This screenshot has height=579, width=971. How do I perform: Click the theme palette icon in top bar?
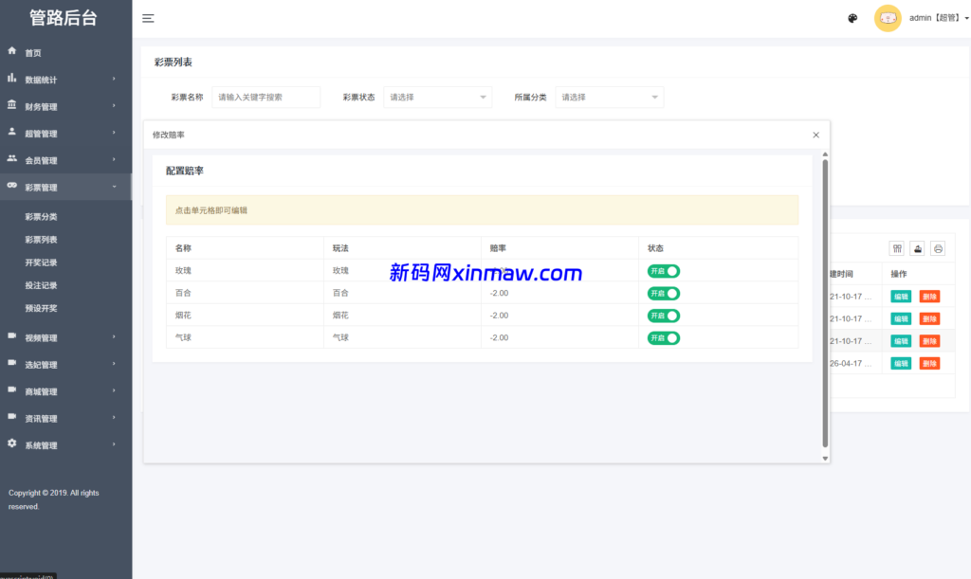[852, 18]
